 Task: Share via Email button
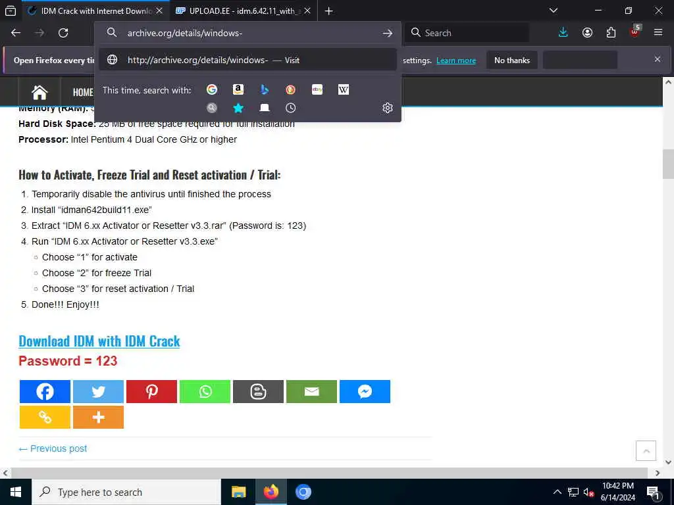(311, 391)
